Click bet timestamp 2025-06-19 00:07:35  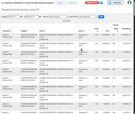coord(28,72)
